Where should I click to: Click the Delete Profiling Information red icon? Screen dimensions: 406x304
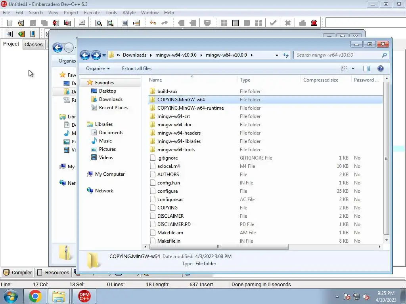314,23
